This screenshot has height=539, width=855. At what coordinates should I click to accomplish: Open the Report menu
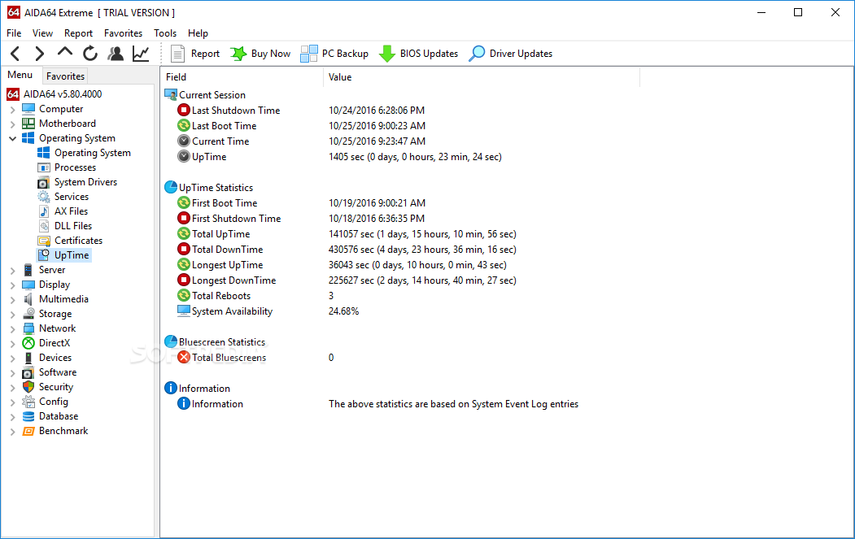click(x=79, y=33)
